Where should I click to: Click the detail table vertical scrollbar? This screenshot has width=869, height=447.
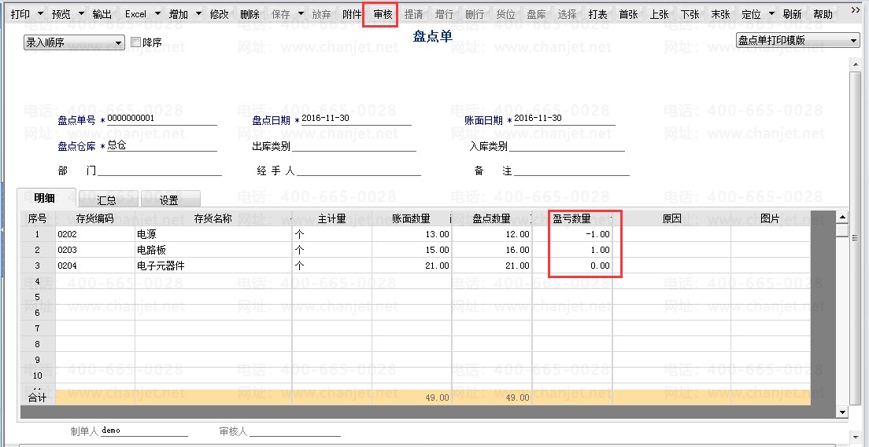coord(842,314)
